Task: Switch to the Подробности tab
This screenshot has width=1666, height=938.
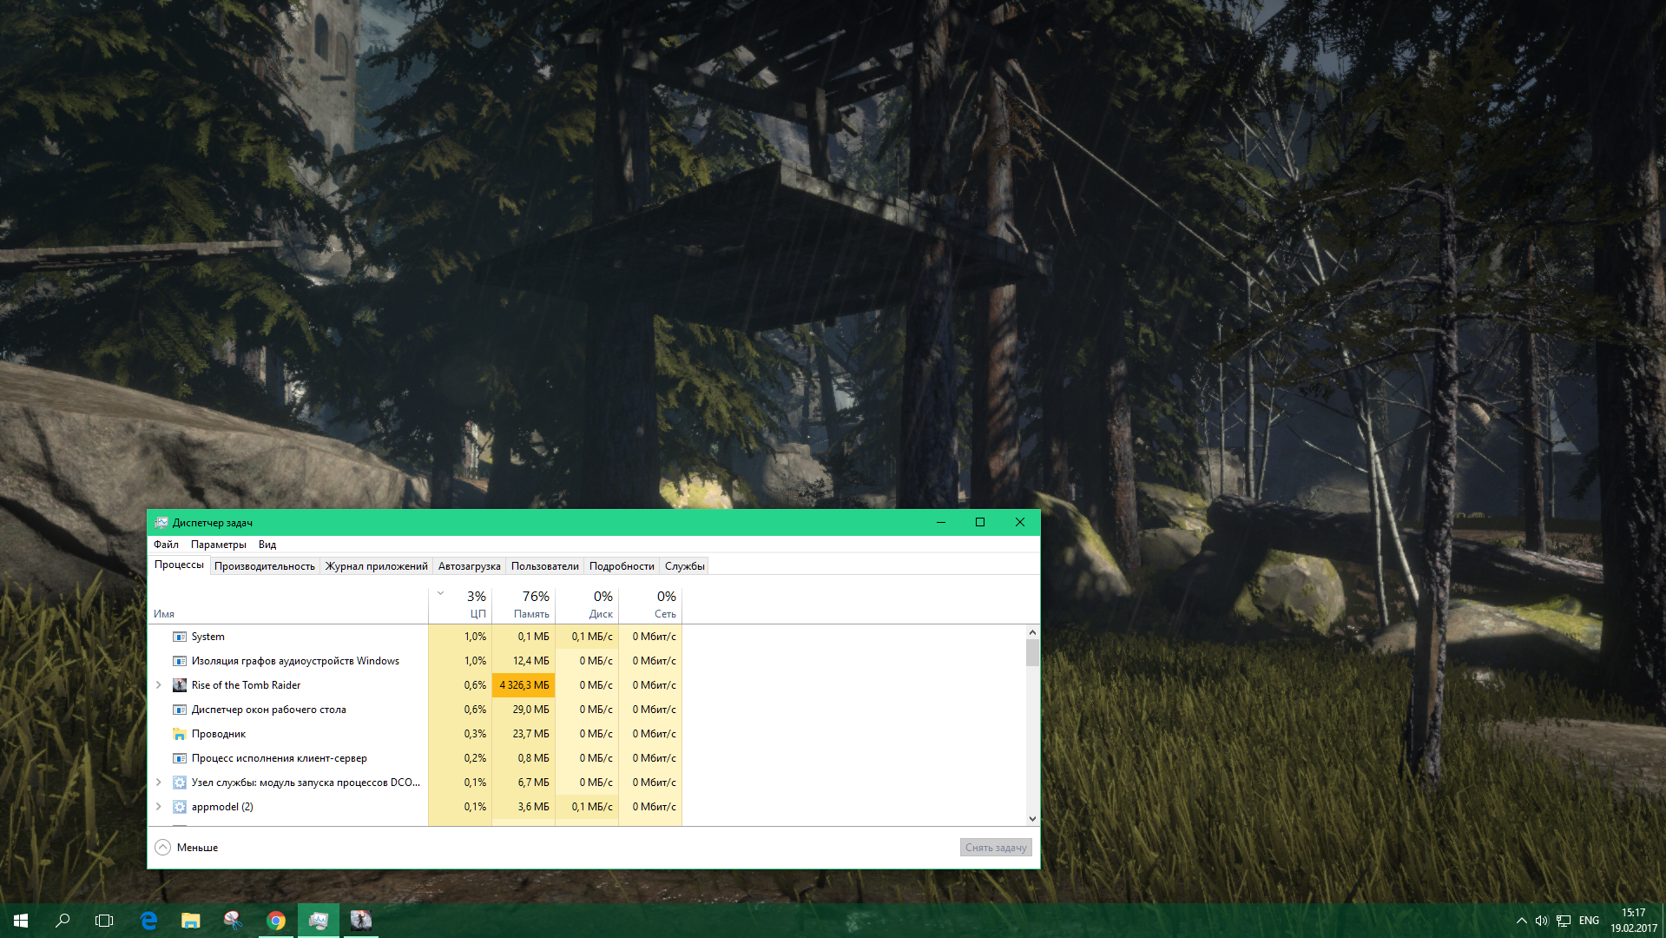Action: [622, 566]
